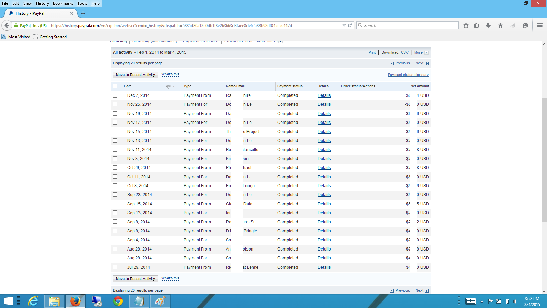Open the Firefox hamburger menu
547x308 pixels.
[x=540, y=25]
